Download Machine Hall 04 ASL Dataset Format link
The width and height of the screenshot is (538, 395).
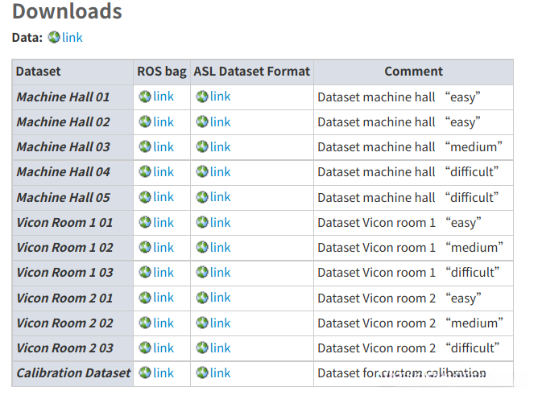click(220, 171)
